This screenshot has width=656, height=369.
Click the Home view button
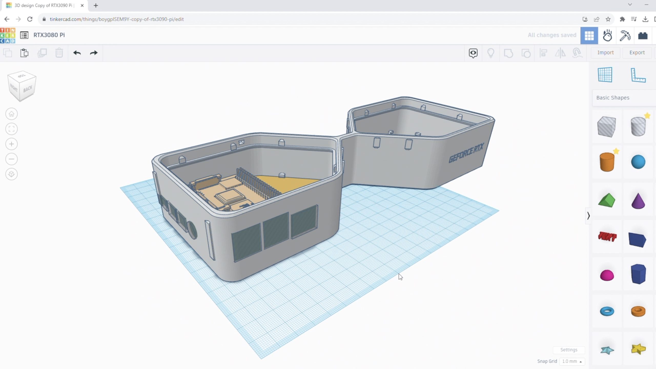click(x=12, y=114)
